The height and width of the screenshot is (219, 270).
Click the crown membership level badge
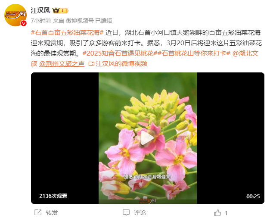(x=60, y=11)
